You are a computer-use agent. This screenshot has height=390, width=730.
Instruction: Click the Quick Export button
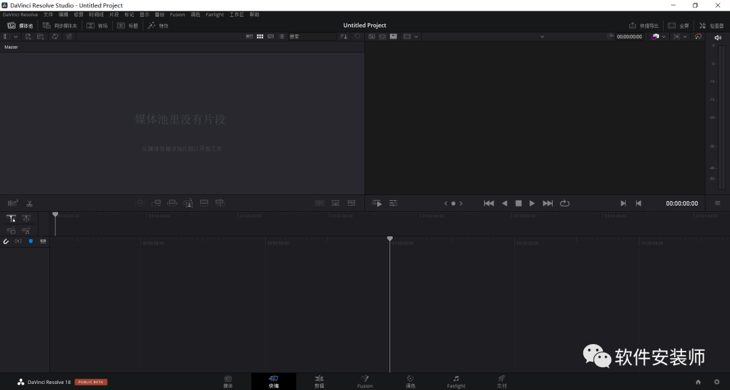[x=644, y=26]
